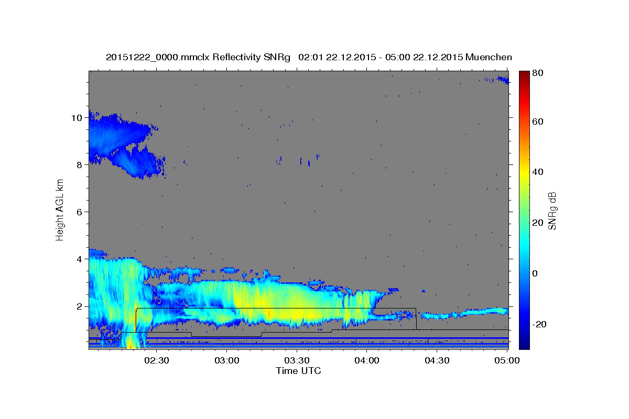Viewport: 629px width, 419px height.
Task: Click the 04:30 time tick label
Action: (437, 360)
